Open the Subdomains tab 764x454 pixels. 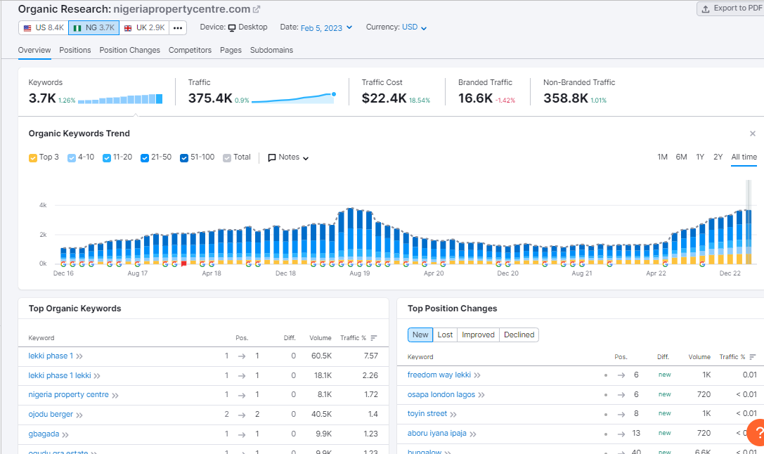271,50
